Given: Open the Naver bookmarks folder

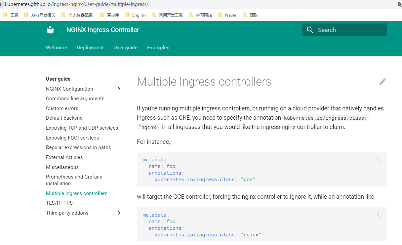Looking at the screenshot, I should 230,15.
